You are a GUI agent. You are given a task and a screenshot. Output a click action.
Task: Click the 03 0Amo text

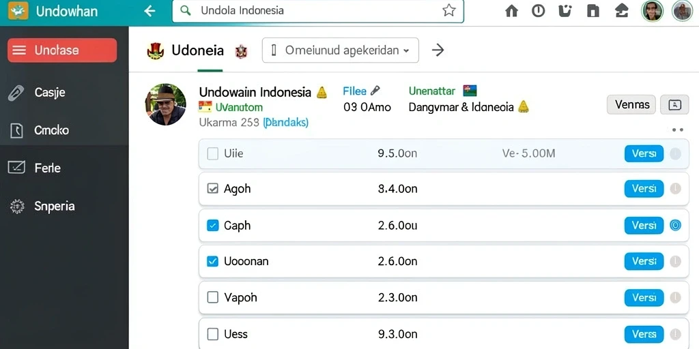367,107
